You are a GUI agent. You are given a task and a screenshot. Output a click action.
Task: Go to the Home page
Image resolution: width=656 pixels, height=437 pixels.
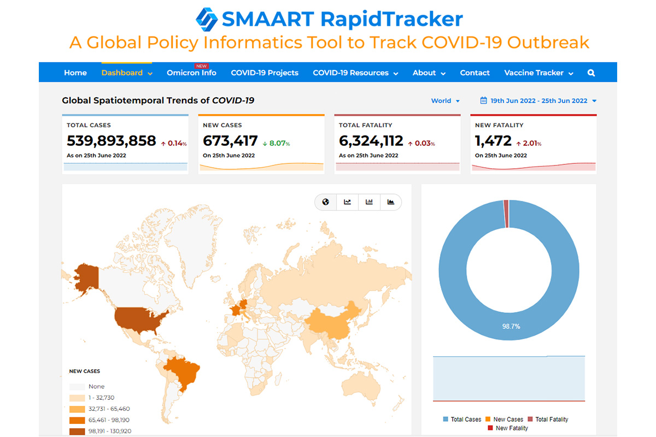coord(75,73)
